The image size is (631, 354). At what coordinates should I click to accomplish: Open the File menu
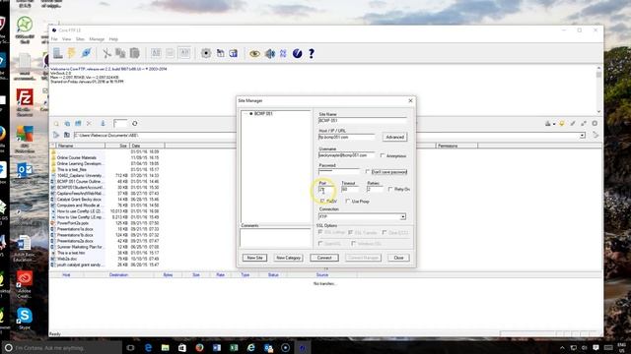coord(54,39)
